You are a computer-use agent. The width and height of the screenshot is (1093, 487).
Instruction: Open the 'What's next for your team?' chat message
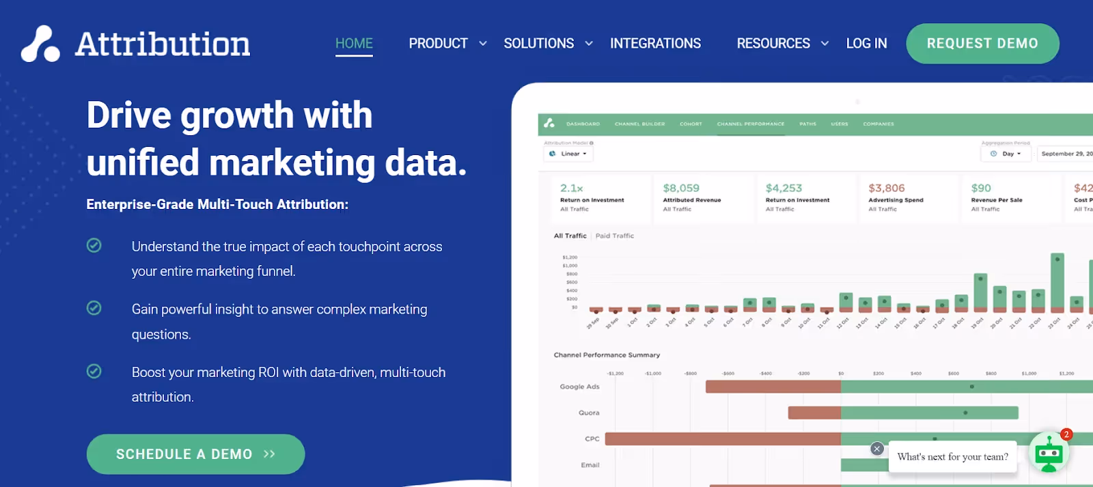[x=952, y=457]
